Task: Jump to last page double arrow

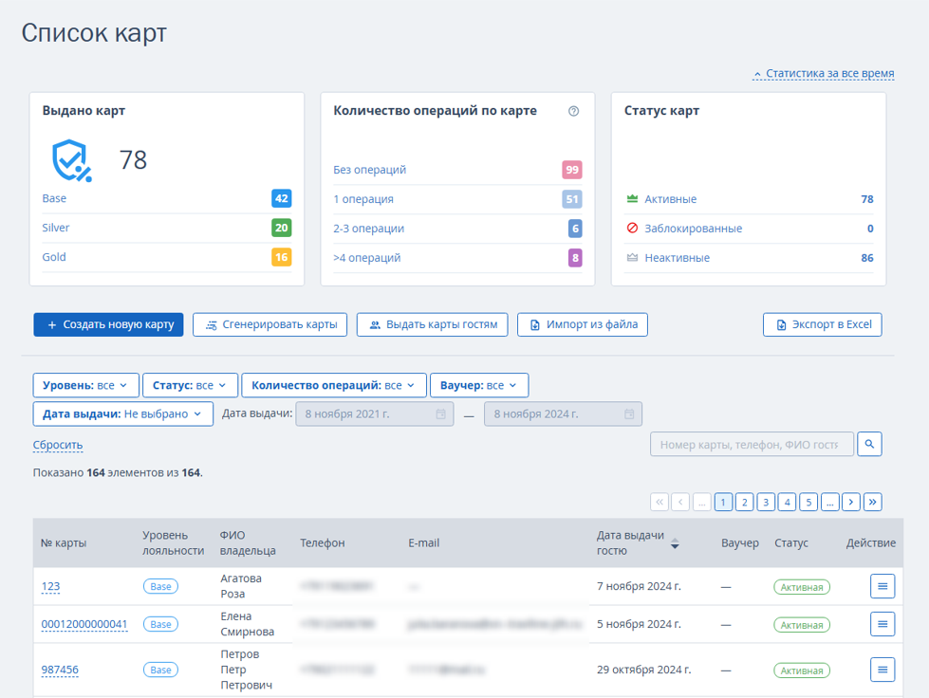Action: point(872,502)
